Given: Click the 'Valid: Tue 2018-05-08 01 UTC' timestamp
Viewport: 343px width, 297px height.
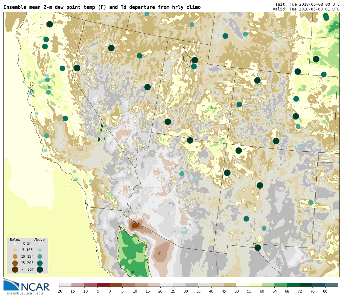Looking at the screenshot, I should tap(306, 9).
